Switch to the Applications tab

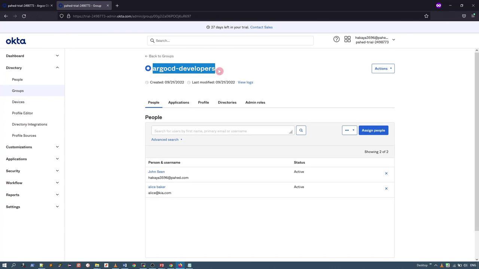[x=179, y=102]
